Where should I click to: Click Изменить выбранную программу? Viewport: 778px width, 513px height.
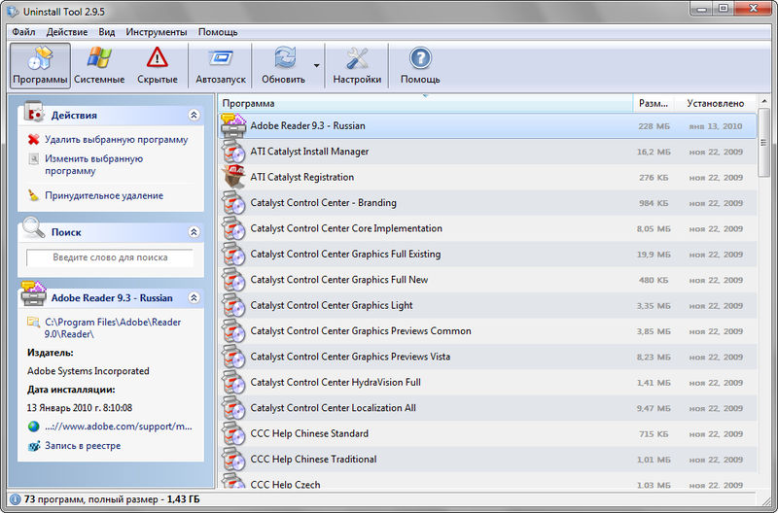(x=93, y=164)
